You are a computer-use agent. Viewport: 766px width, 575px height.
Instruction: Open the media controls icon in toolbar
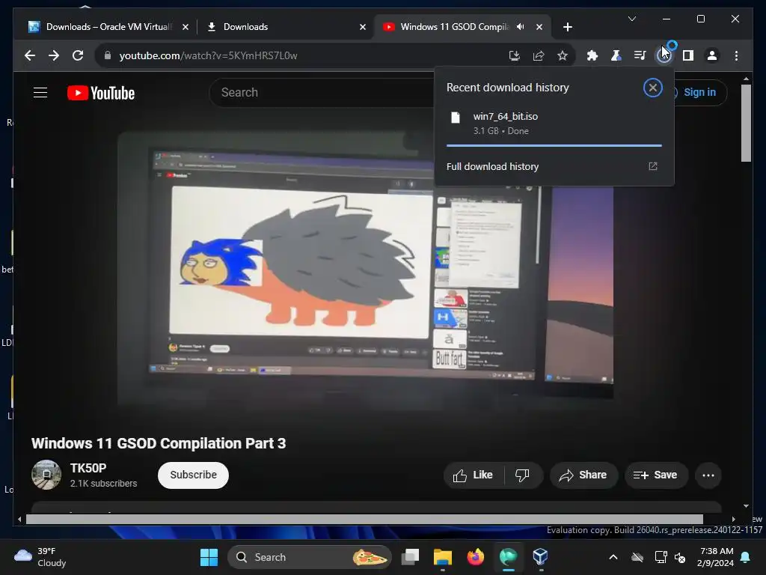click(640, 55)
